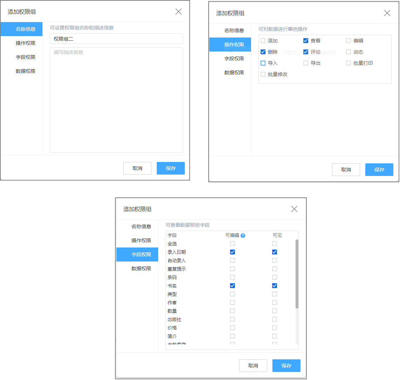
Task: Disable the 删除 operation checkbox
Action: [263, 52]
